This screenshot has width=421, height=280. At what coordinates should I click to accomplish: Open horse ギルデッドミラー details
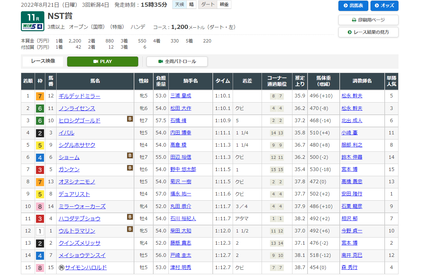tap(79, 96)
